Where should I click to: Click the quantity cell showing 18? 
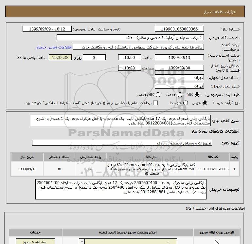pyautogui.click(x=59, y=169)
